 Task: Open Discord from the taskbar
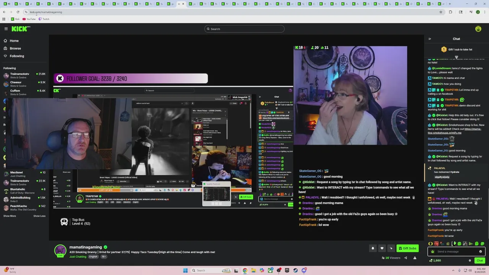click(x=304, y=270)
